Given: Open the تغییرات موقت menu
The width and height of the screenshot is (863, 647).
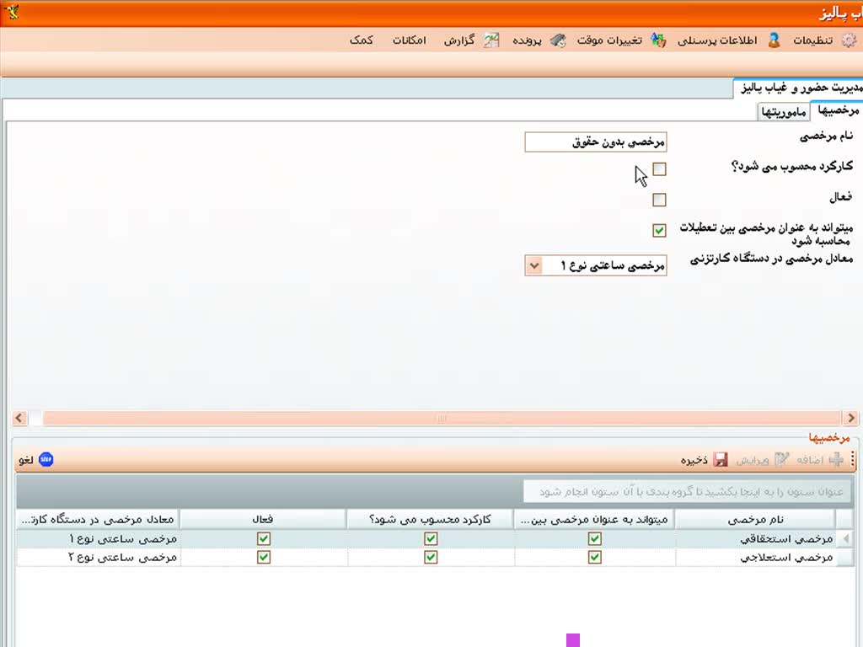Looking at the screenshot, I should [x=609, y=40].
